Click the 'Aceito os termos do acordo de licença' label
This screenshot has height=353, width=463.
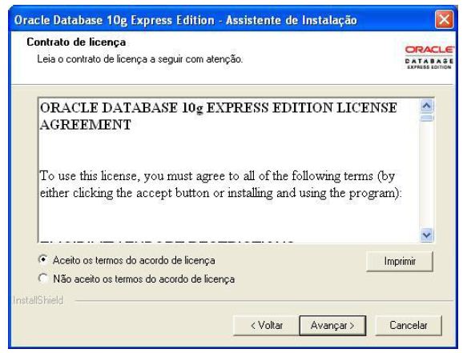click(x=134, y=261)
